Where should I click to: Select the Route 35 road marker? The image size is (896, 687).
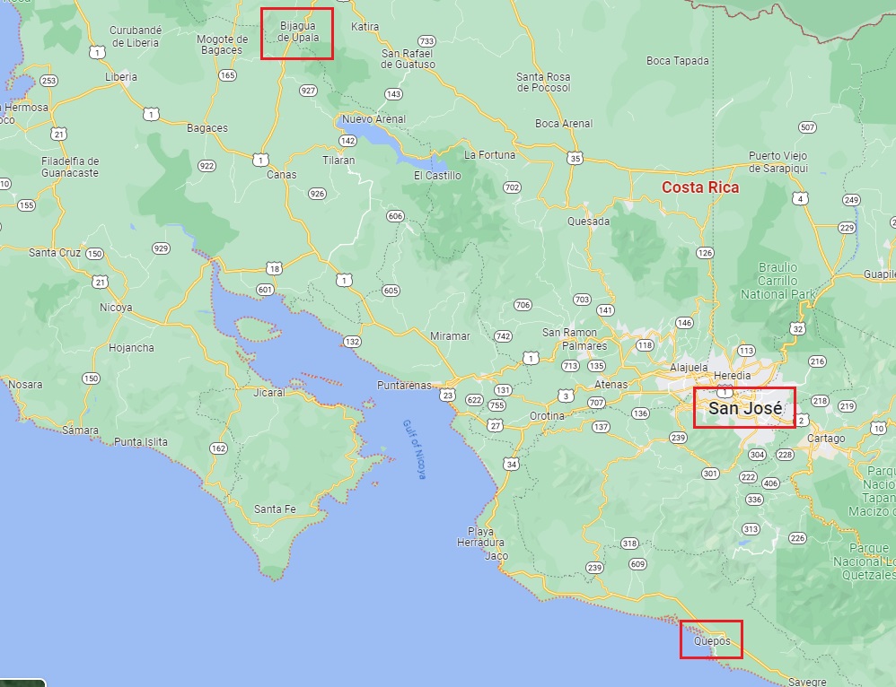coord(575,158)
